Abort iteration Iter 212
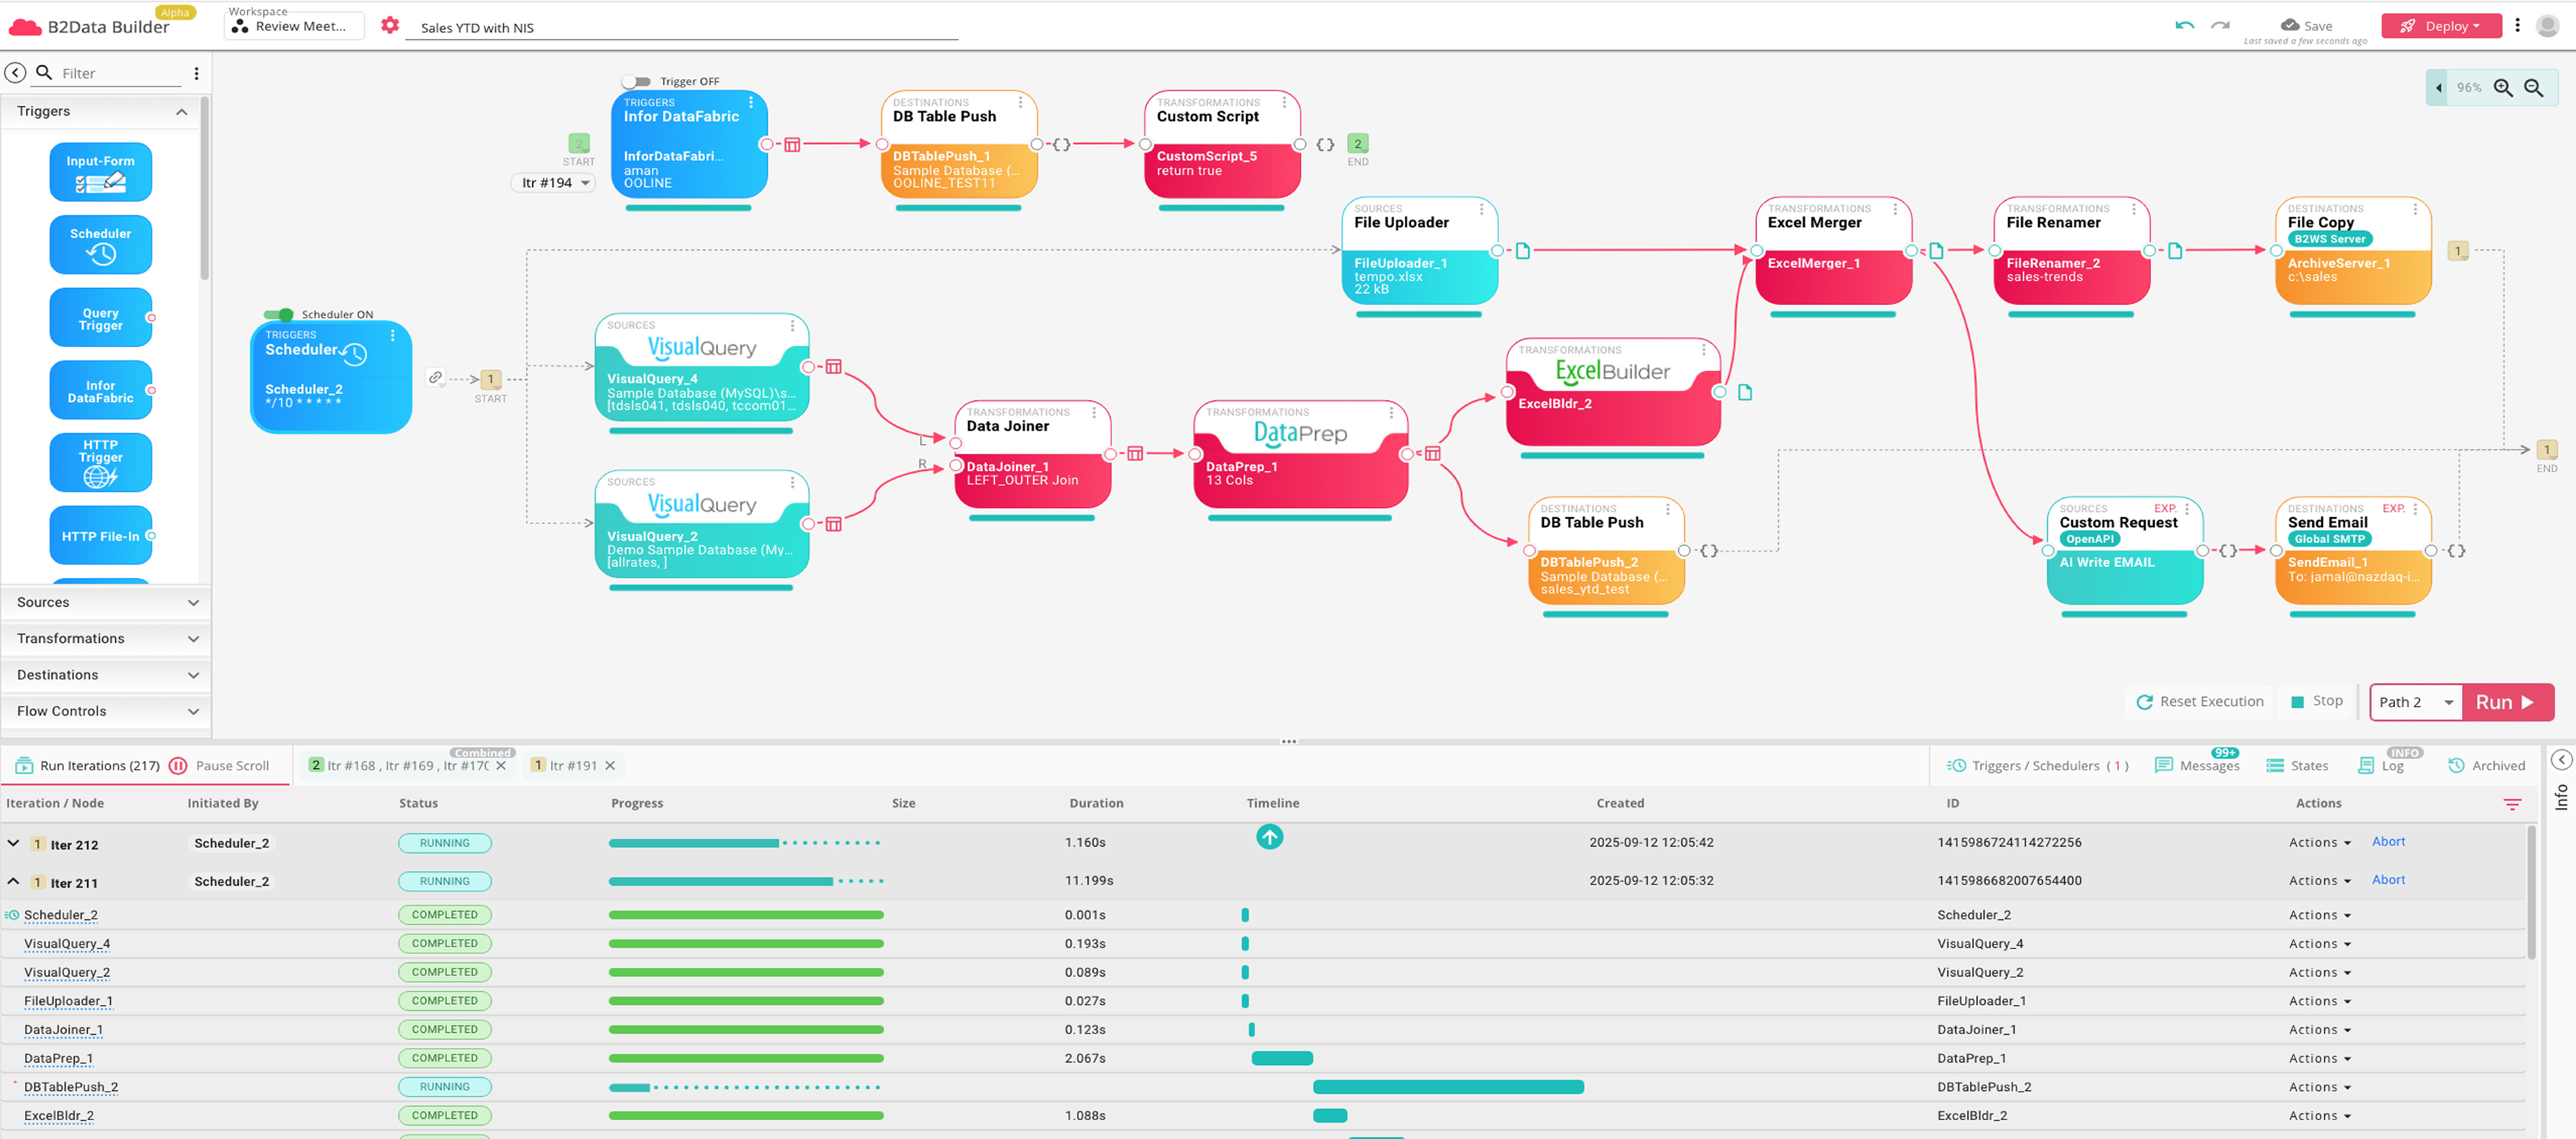 [x=2389, y=841]
